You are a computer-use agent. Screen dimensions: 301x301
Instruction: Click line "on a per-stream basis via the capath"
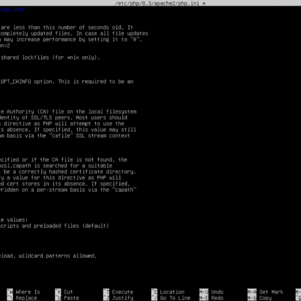click(x=68, y=190)
